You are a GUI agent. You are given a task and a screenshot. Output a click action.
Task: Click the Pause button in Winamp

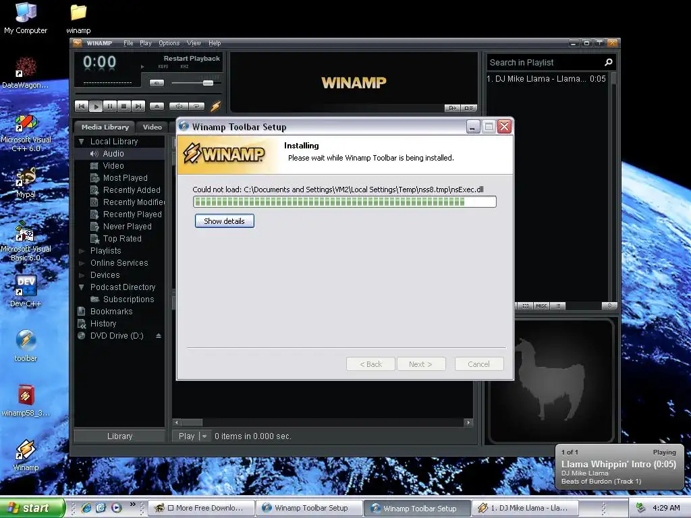click(x=110, y=106)
